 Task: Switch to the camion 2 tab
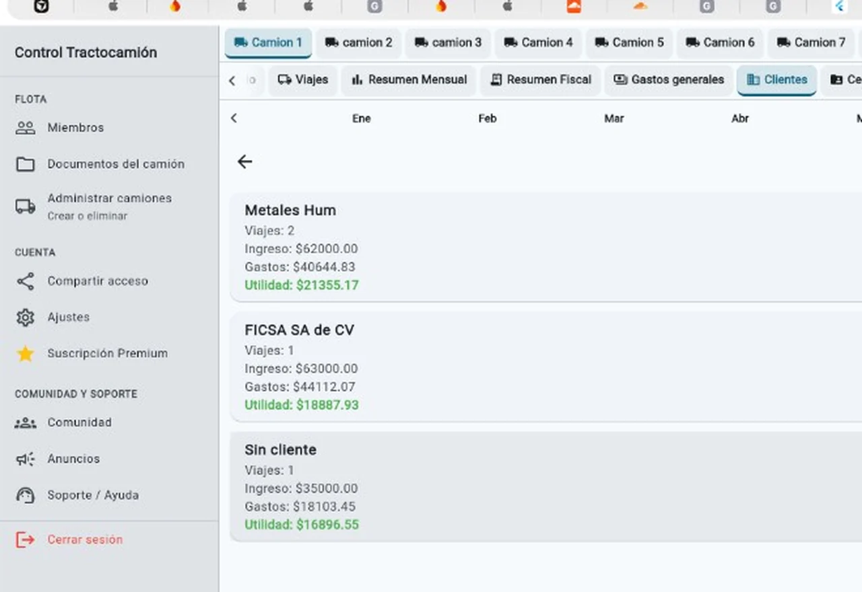coord(358,42)
